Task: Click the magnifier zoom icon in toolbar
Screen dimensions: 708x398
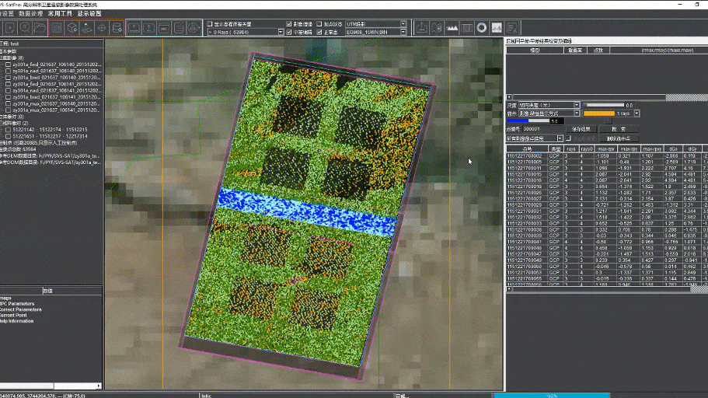Action: pyautogui.click(x=25, y=28)
